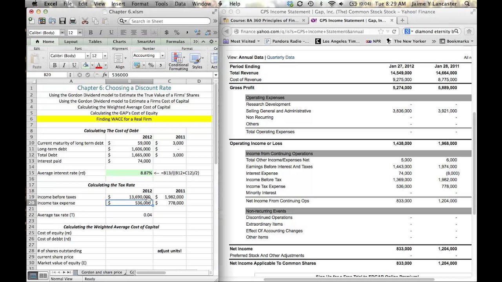Image resolution: width=502 pixels, height=282 pixels.
Task: Open ribbon font size 12 dropdown
Action: point(105,56)
